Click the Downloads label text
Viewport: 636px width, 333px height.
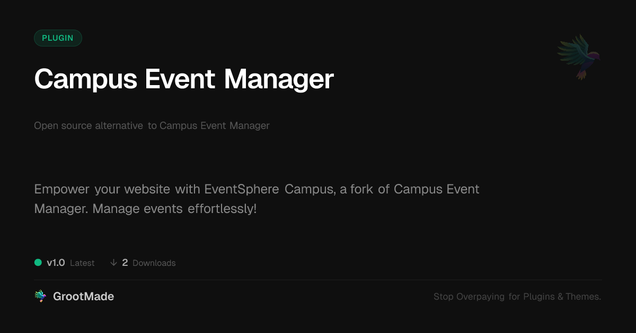[x=154, y=263]
